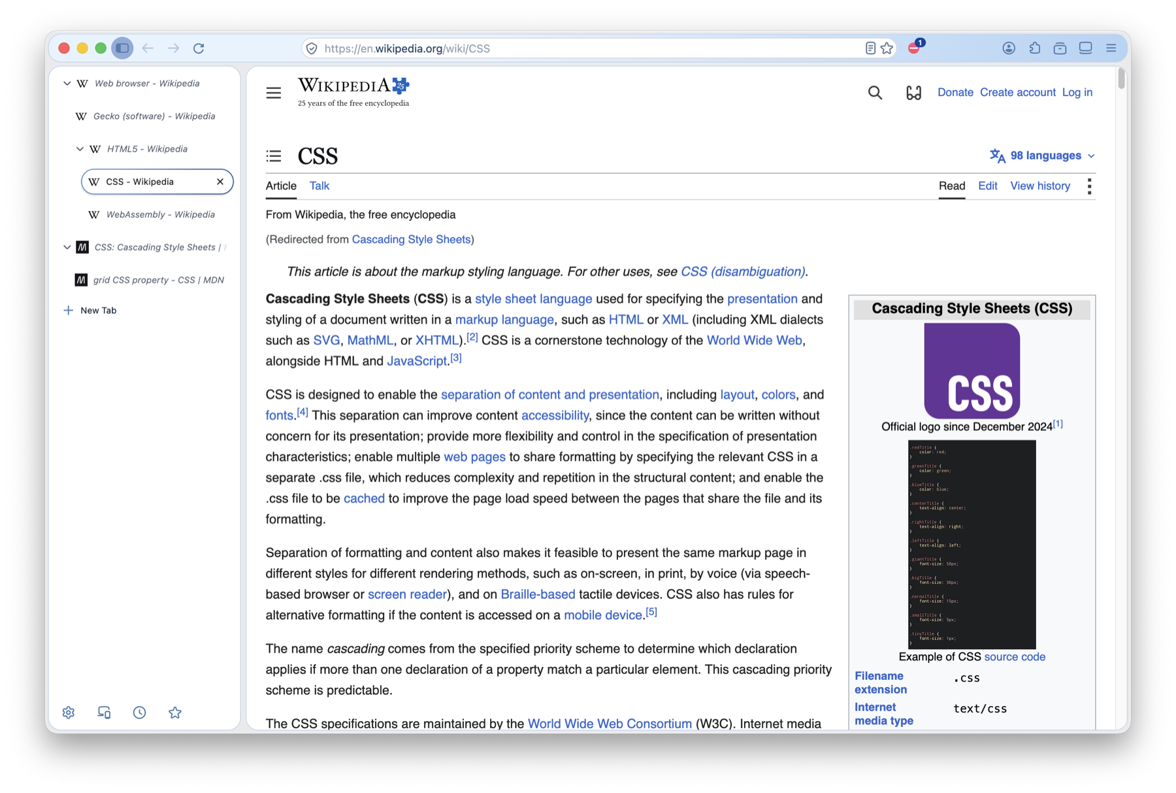Switch to grid CSS property MDN tab
Viewport: 1176px width, 793px height.
click(x=151, y=280)
